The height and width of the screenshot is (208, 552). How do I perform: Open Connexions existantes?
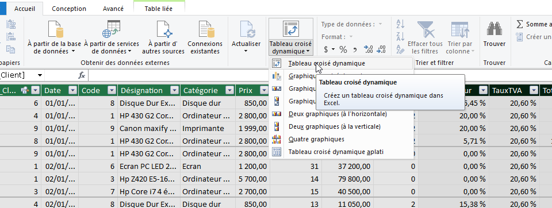point(205,37)
